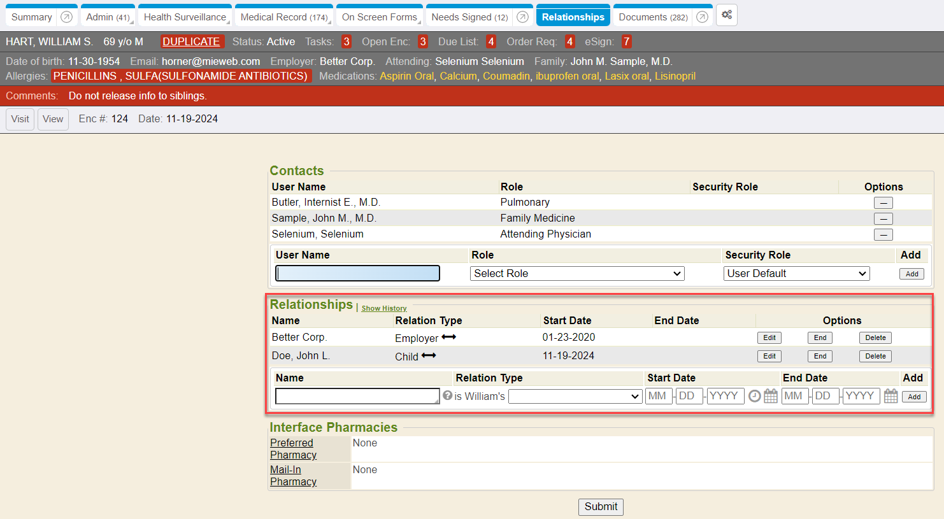Open the Start Date calendar picker
The height and width of the screenshot is (519, 944).
point(771,396)
